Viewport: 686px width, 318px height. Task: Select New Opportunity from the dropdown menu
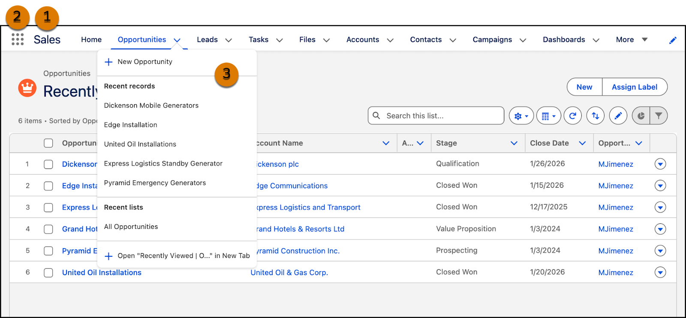pyautogui.click(x=145, y=62)
